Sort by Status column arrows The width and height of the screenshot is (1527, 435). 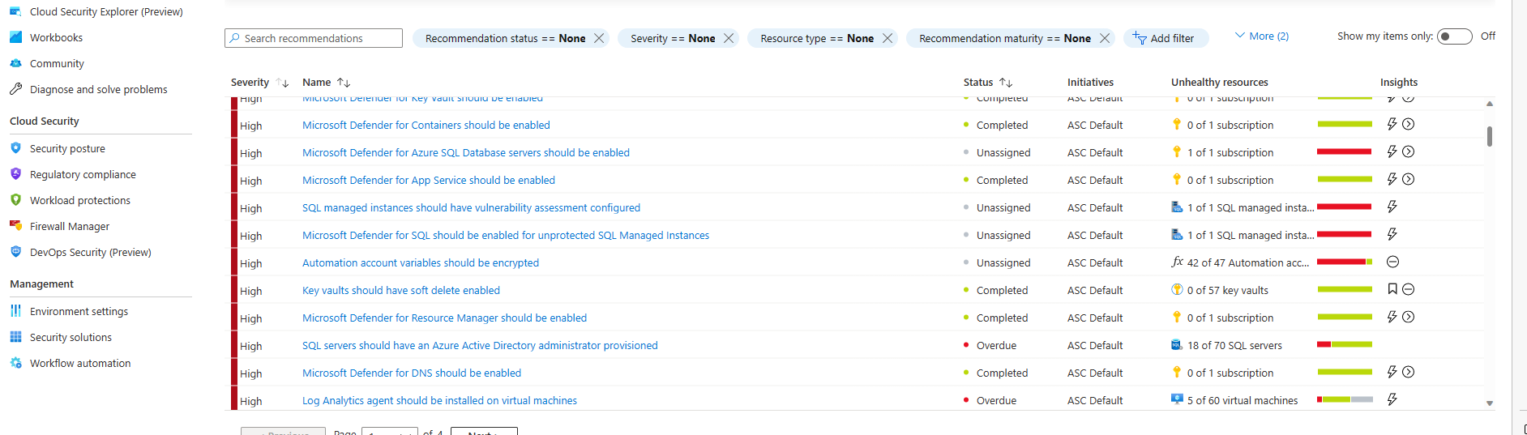pos(1006,83)
